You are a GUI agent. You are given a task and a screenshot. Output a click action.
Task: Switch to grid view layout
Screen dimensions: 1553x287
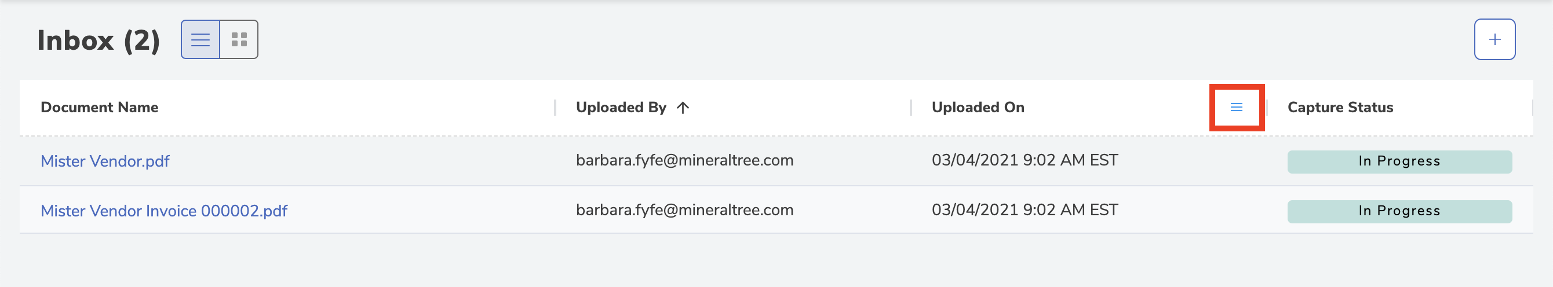click(239, 40)
